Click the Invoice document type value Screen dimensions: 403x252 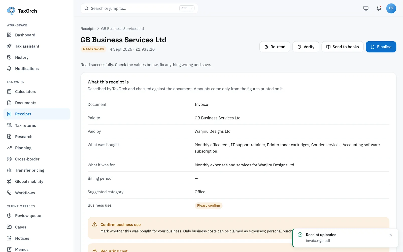pos(201,105)
